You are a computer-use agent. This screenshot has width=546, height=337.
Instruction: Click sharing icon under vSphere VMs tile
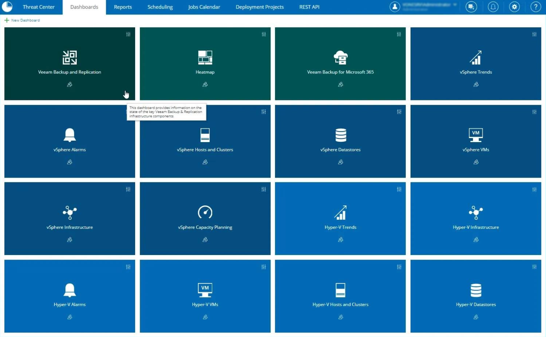(476, 162)
